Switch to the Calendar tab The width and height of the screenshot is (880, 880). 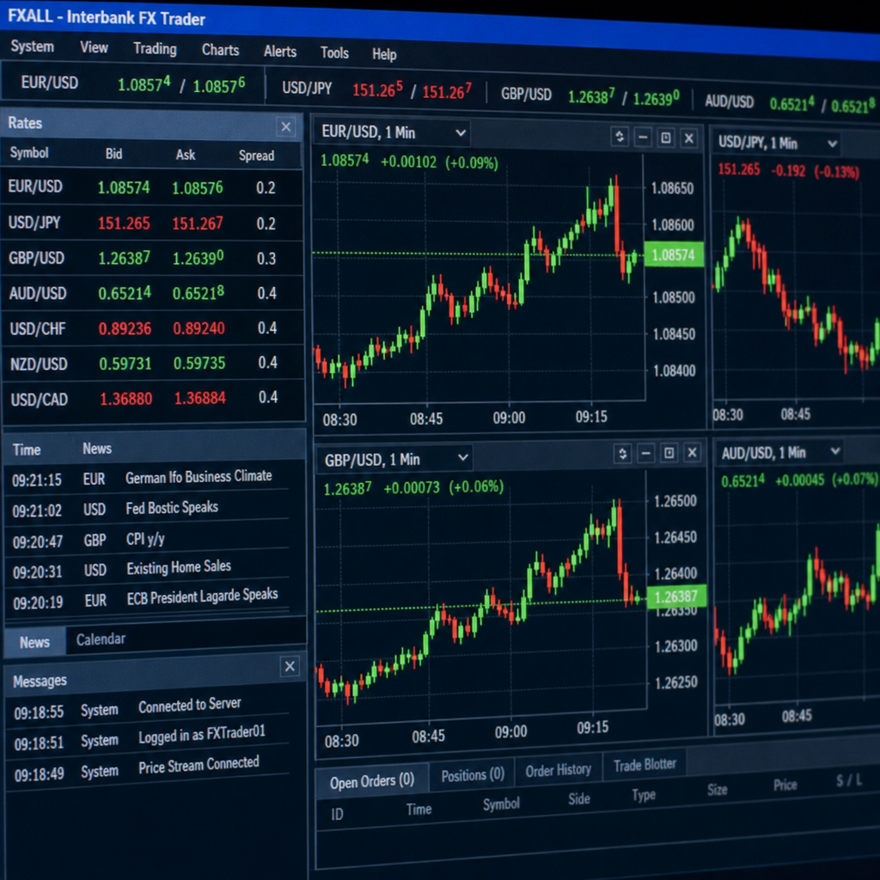pyautogui.click(x=101, y=639)
